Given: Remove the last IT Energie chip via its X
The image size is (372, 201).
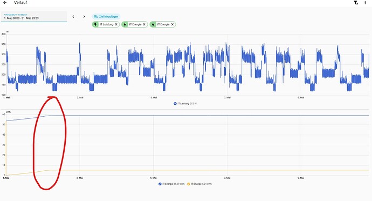Looking at the screenshot, I should [172, 24].
